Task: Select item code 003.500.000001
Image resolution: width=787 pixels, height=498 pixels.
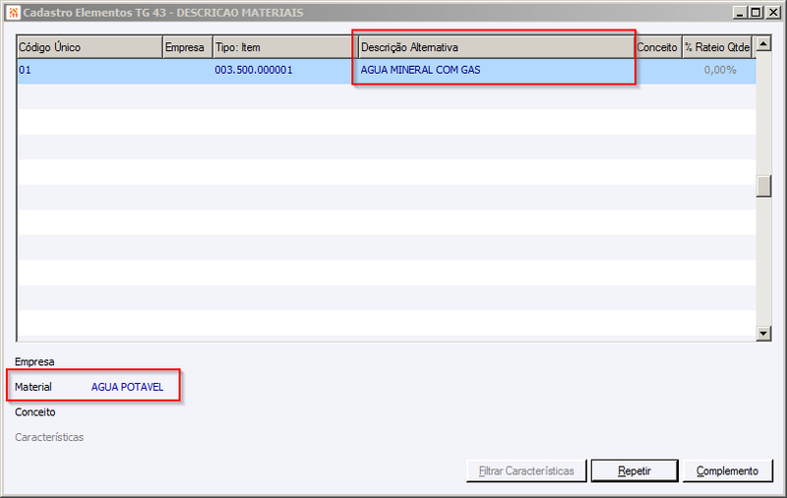Action: (x=254, y=70)
